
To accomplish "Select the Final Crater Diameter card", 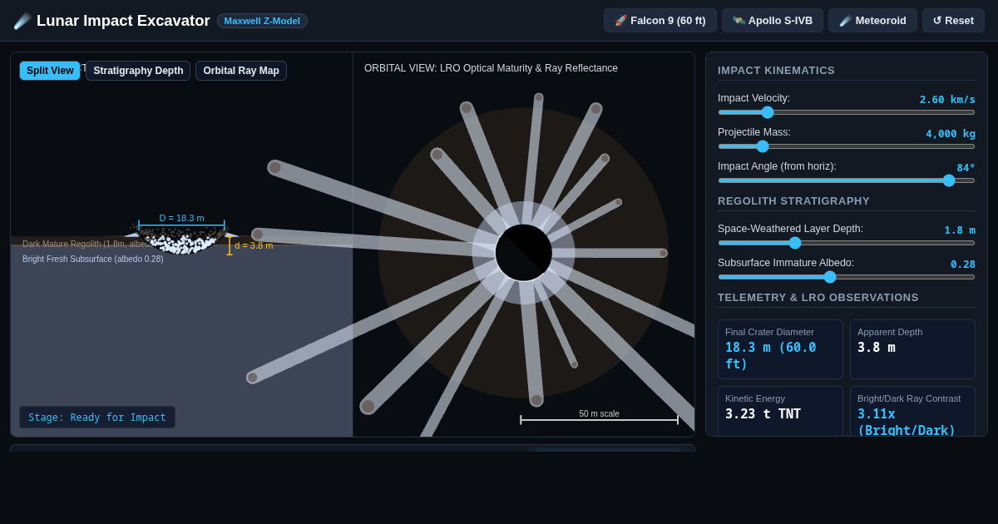I will click(x=780, y=349).
